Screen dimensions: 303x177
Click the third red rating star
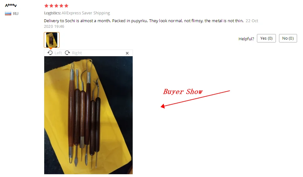pos(56,6)
